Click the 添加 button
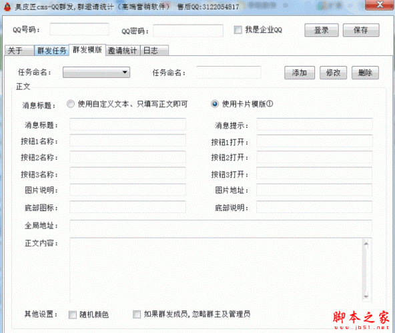395x333 pixels. [300, 73]
